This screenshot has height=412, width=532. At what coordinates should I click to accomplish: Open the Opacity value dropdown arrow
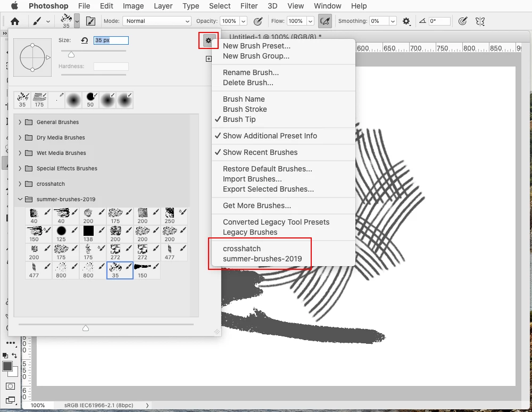pos(243,21)
